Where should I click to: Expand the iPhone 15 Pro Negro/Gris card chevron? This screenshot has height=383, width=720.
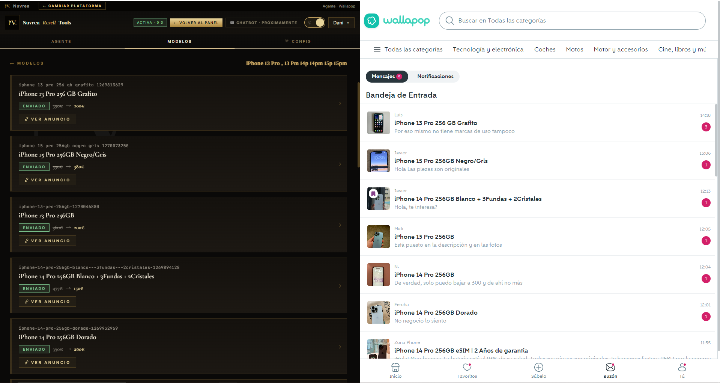340,164
